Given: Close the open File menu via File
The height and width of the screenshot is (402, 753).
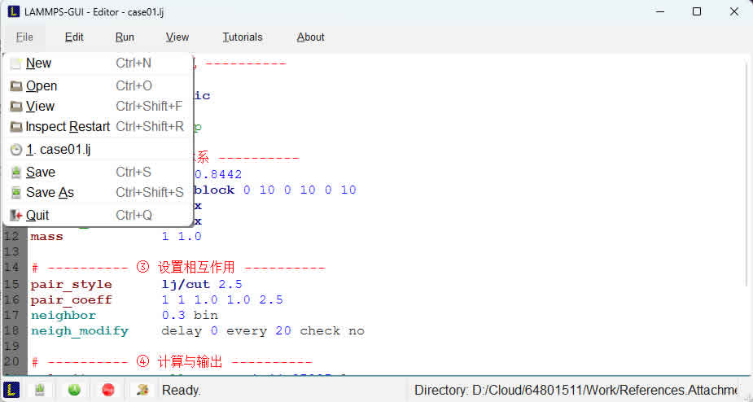Looking at the screenshot, I should point(24,37).
